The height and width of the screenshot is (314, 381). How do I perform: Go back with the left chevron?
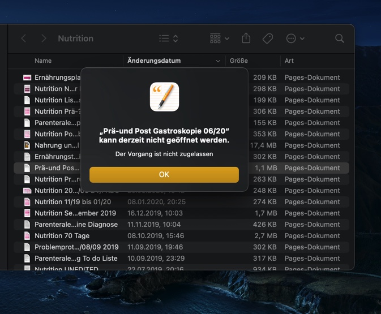pyautogui.click(x=24, y=38)
